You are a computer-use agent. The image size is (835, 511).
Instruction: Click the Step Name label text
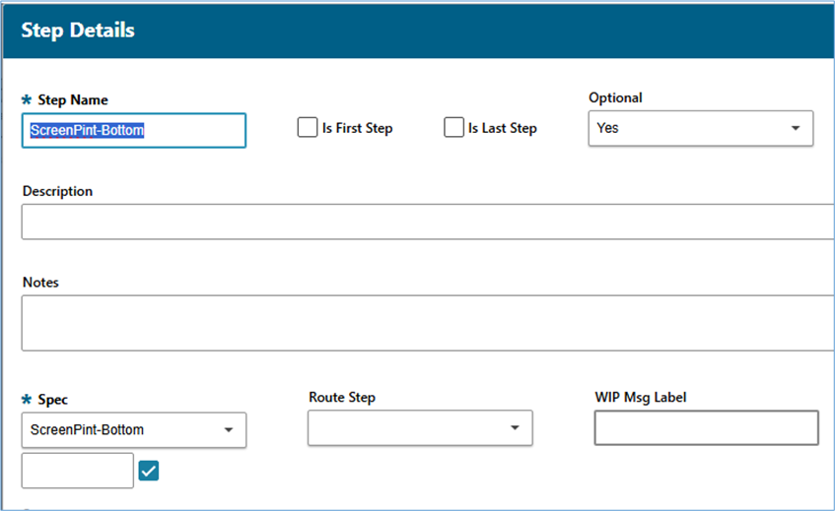point(73,100)
